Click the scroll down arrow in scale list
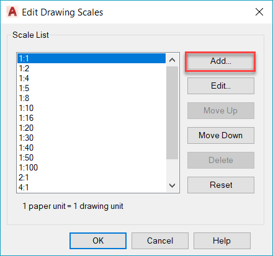The height and width of the screenshot is (256, 273). pyautogui.click(x=172, y=185)
